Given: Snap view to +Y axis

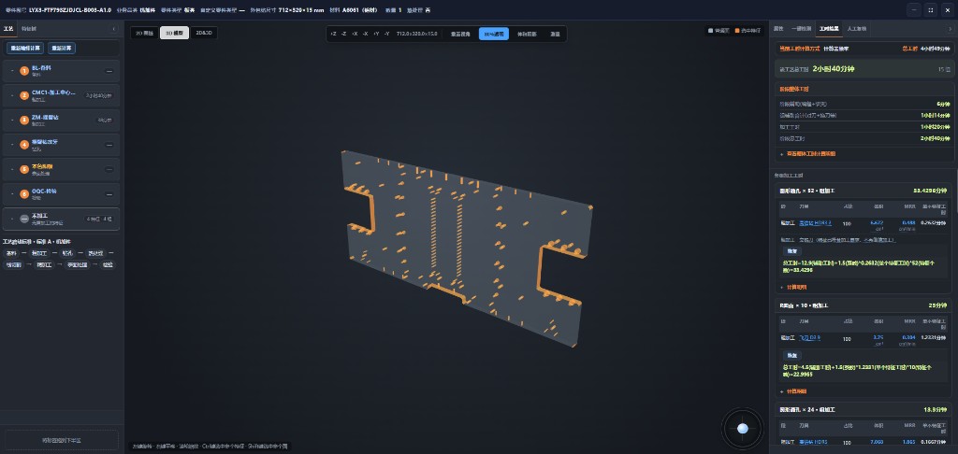Looking at the screenshot, I should click(x=376, y=34).
